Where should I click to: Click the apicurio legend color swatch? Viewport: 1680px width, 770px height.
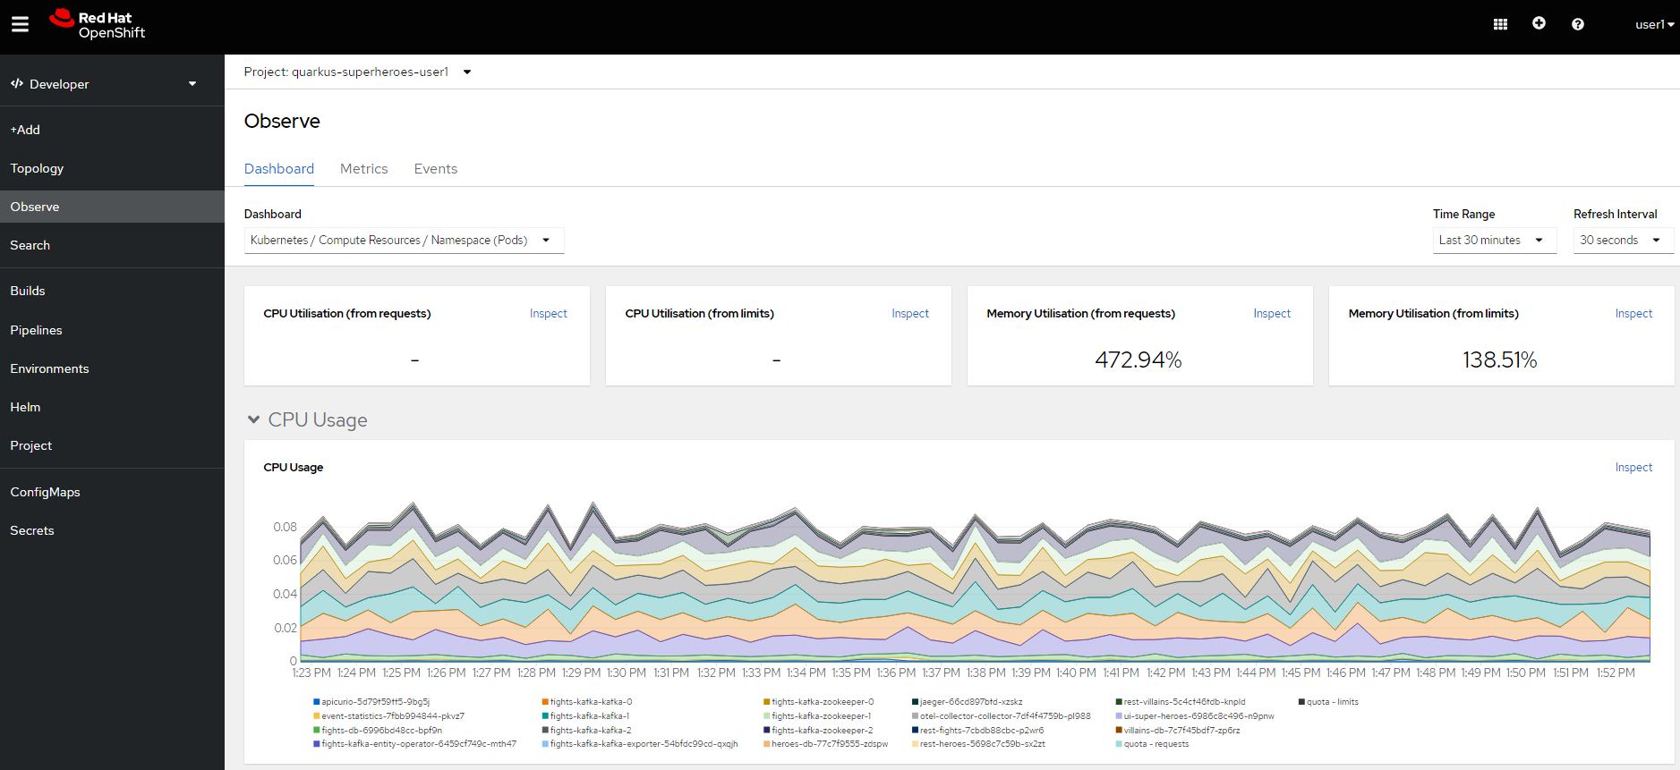point(316,702)
